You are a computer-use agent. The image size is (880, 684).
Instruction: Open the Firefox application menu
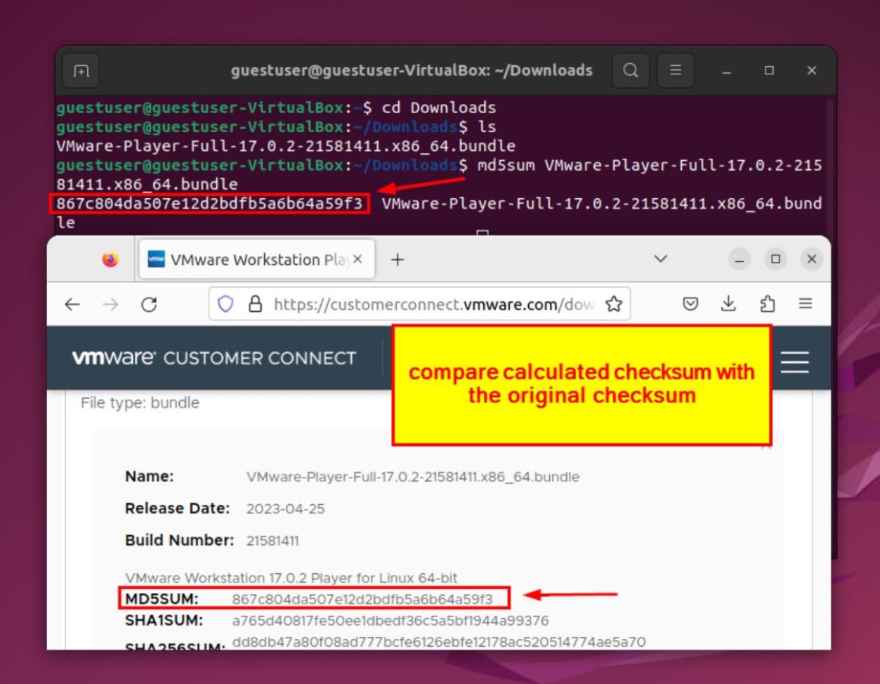(x=804, y=303)
